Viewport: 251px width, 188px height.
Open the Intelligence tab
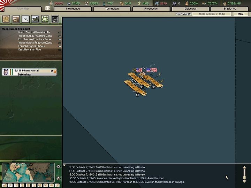click(x=73, y=9)
